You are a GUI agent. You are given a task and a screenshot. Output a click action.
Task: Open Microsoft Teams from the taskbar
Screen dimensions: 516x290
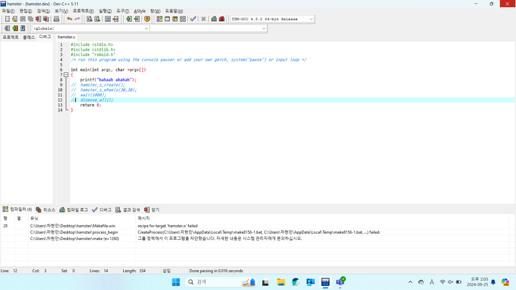(340, 282)
